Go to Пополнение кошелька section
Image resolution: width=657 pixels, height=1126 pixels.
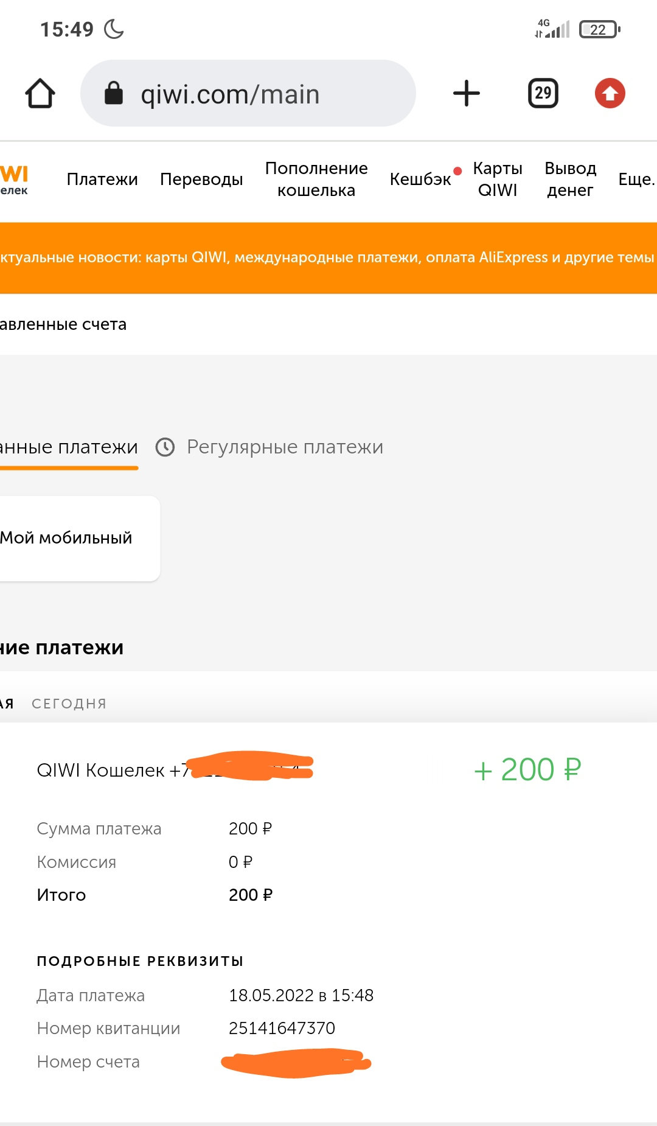coord(316,180)
